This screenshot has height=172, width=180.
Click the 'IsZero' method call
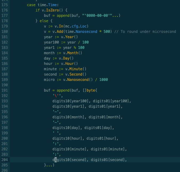click(52, 10)
